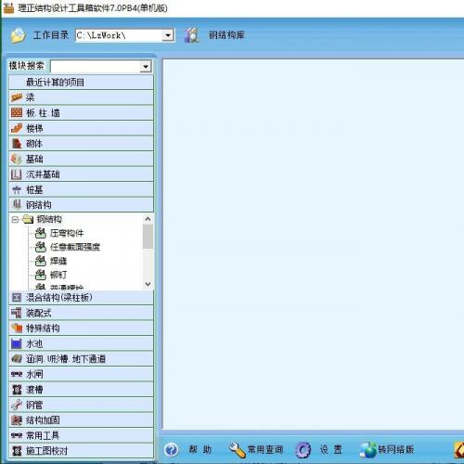Click the blue help question-mark icon
This screenshot has width=464, height=464.
[x=171, y=449]
